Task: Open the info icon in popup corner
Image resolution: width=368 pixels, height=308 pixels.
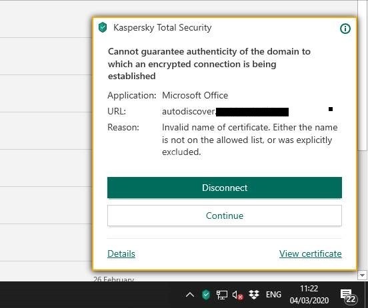Action: (345, 29)
